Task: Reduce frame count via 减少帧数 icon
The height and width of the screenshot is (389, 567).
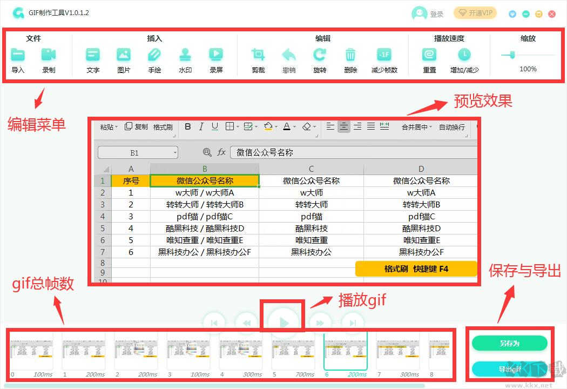Action: [381, 56]
